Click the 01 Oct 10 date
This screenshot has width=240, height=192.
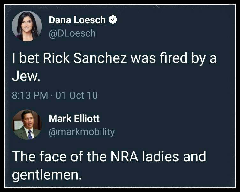point(77,95)
